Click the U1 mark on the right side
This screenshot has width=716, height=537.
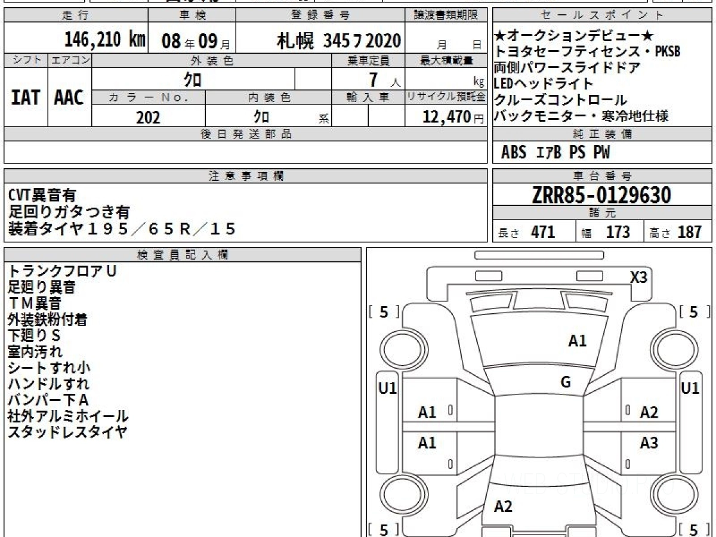690,388
